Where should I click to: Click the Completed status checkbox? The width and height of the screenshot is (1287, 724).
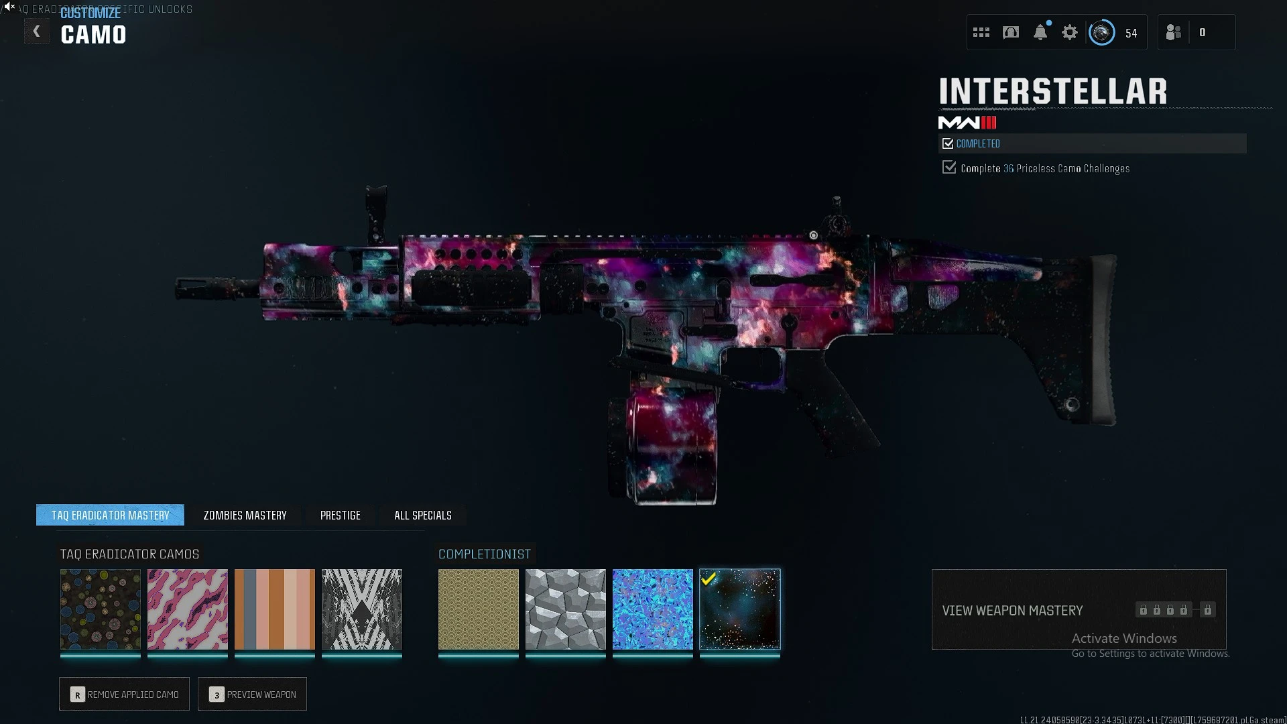pyautogui.click(x=948, y=143)
